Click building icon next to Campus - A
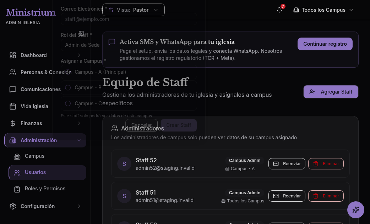Screen dimensions: 370x224 click(227, 169)
